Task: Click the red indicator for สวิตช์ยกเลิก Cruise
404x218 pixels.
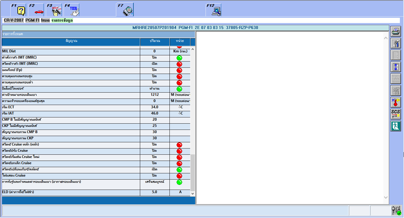Action: point(179,164)
